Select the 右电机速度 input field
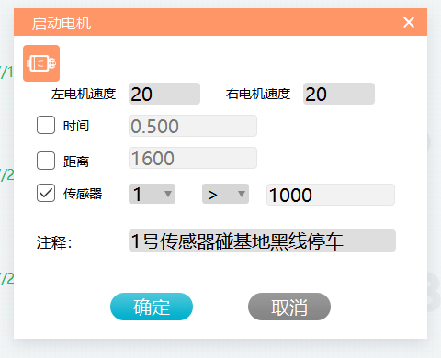 pyautogui.click(x=339, y=94)
